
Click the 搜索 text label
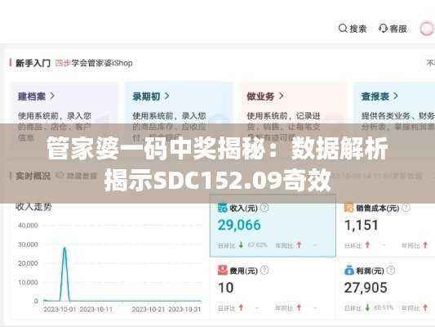point(358,29)
